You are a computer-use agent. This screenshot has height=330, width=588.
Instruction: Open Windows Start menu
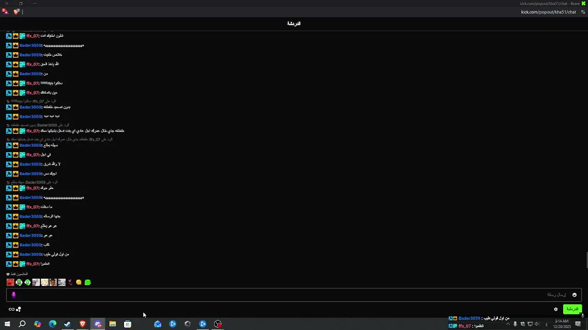pyautogui.click(x=7, y=324)
